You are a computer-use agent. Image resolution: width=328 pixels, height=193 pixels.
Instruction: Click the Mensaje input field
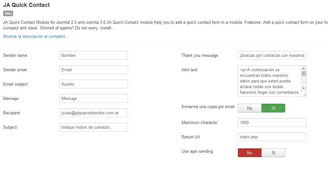[94, 98]
